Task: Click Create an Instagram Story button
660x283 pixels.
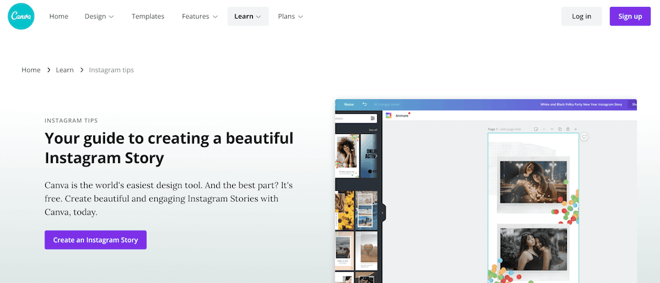Action: pos(96,240)
